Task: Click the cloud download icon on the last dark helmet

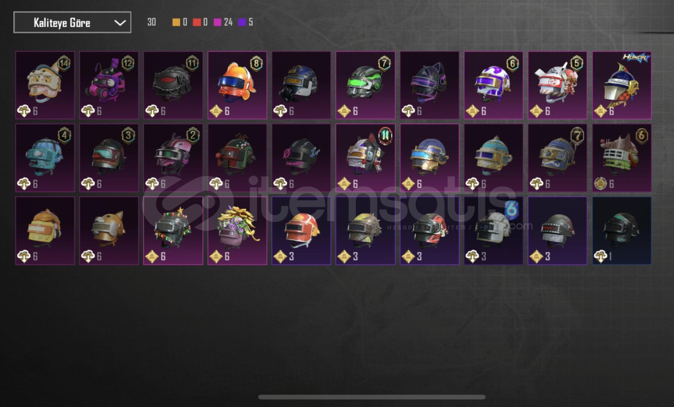Action: pos(600,257)
